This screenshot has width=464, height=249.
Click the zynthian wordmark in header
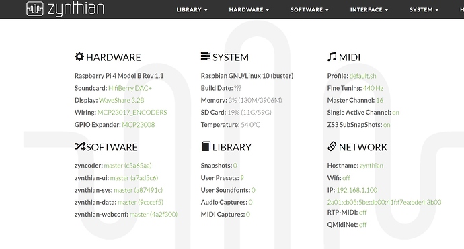click(x=76, y=9)
